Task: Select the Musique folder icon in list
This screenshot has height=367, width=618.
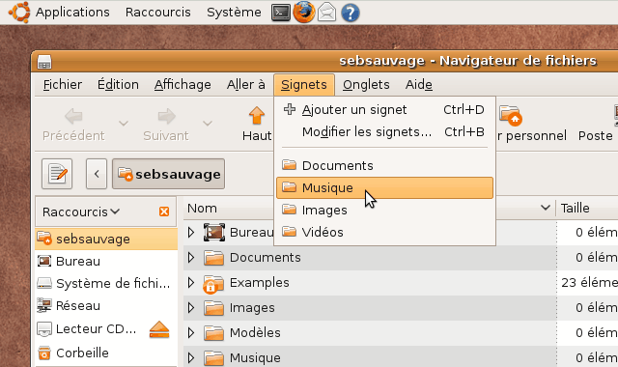Action: tap(214, 358)
